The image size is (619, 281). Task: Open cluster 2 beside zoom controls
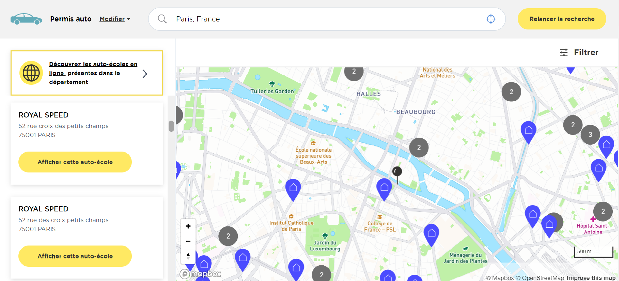tap(228, 236)
